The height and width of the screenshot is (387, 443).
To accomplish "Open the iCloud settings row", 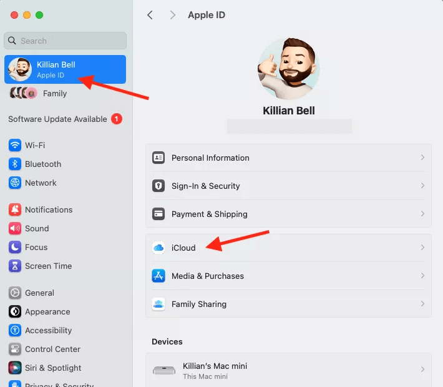I will 288,248.
